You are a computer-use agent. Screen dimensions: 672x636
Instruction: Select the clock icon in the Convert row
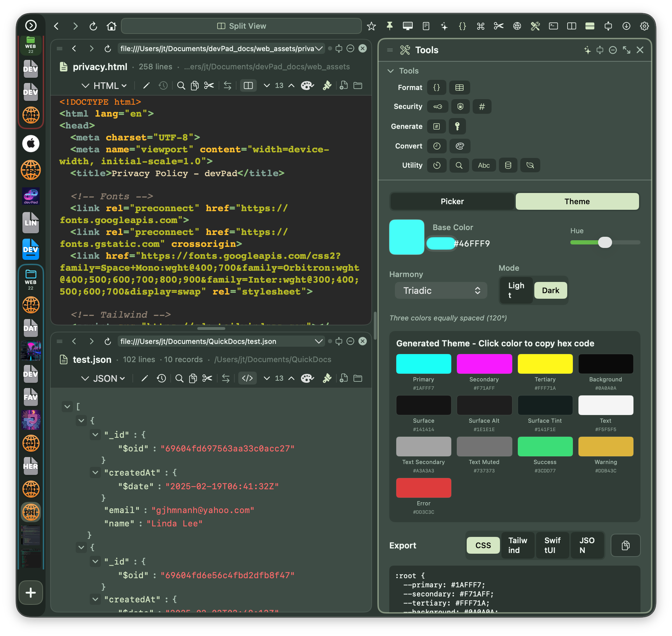[437, 146]
